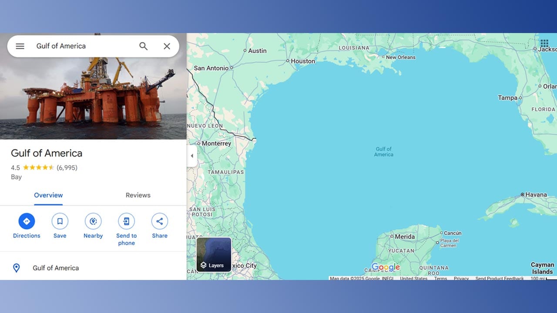
Task: Clear the search using the X icon
Action: click(167, 46)
